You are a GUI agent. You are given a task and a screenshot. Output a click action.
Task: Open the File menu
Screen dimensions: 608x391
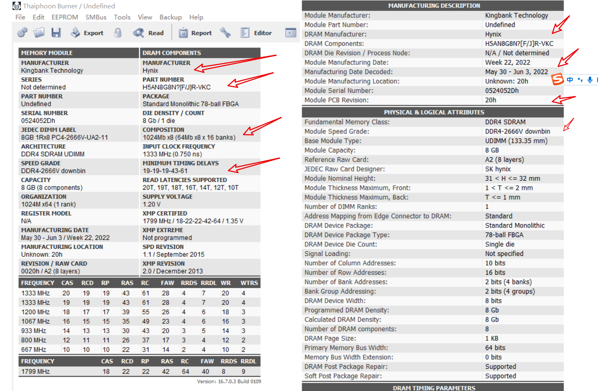20,17
